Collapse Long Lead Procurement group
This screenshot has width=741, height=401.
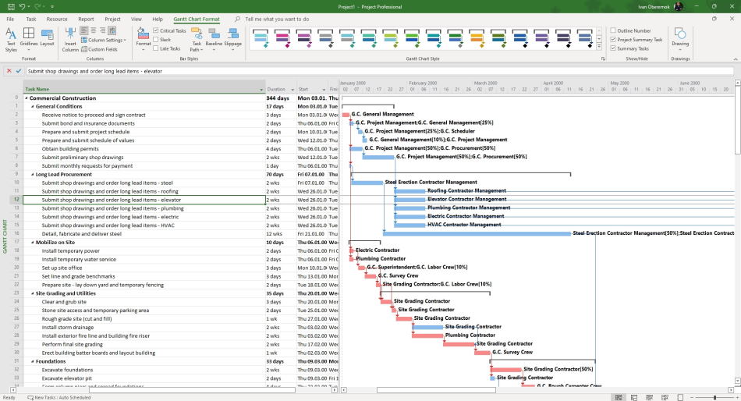(x=33, y=175)
